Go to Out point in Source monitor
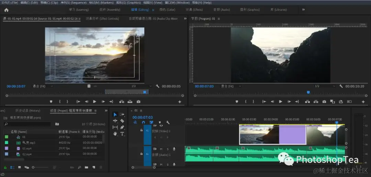Viewport: 371px width, 177px height. pyautogui.click(x=111, y=102)
